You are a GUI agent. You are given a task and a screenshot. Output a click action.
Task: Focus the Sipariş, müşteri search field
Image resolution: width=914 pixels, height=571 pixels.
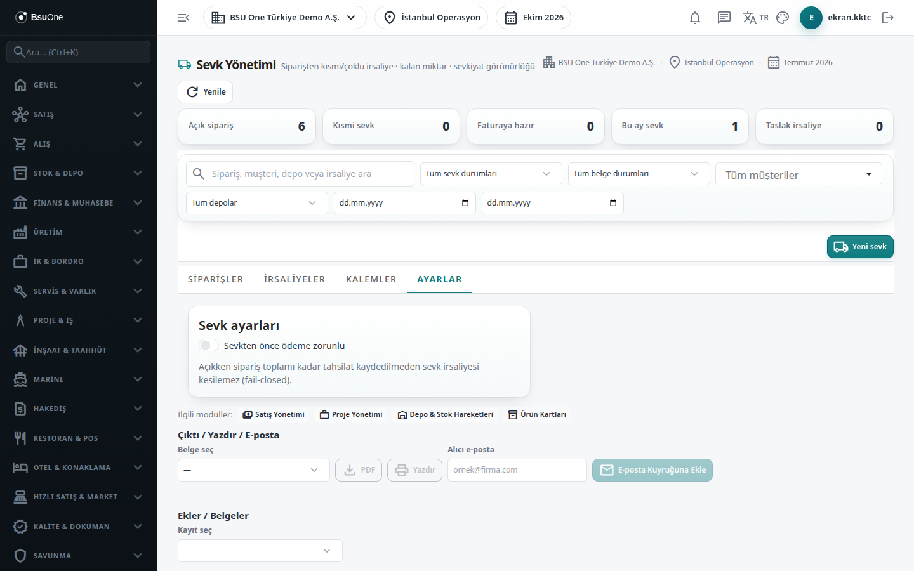300,174
